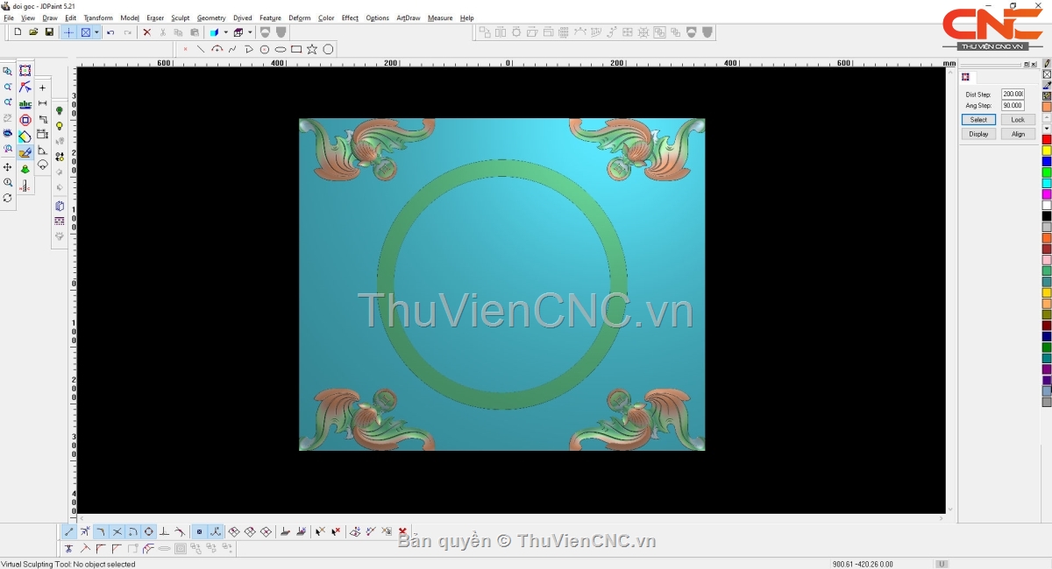Pick the yellow color swatch

click(1047, 151)
